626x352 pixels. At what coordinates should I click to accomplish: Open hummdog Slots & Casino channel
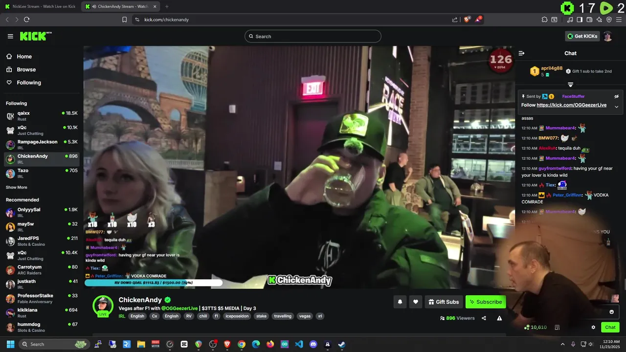point(42,327)
